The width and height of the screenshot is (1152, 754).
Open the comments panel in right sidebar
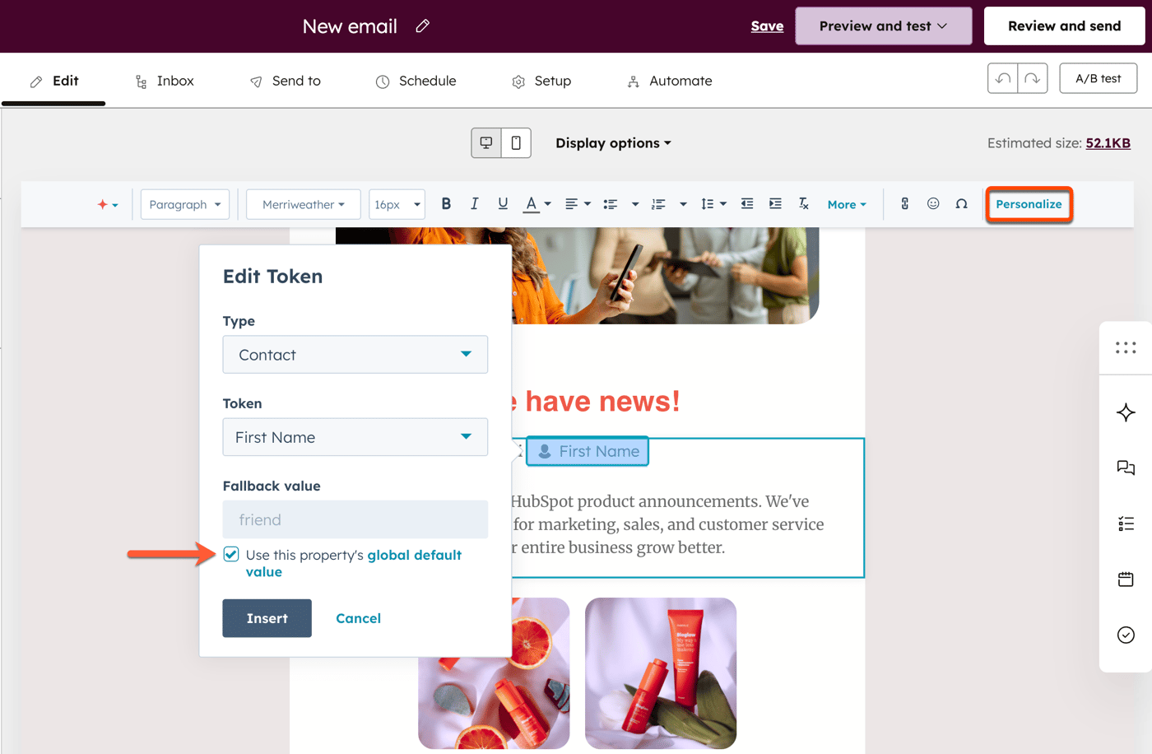point(1126,468)
